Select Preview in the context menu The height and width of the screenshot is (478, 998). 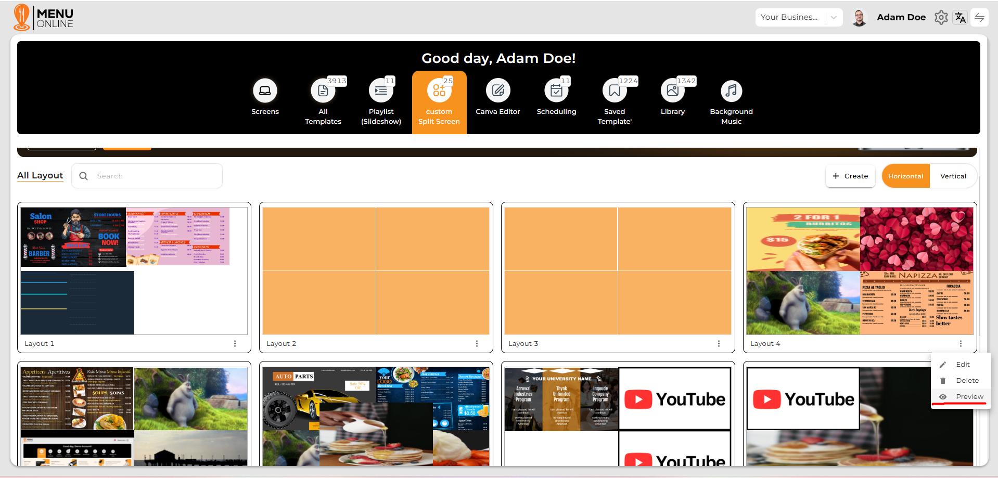(x=969, y=397)
